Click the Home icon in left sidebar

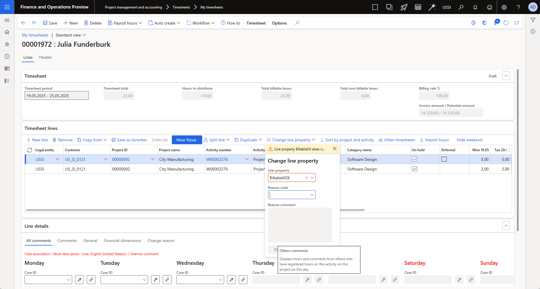pos(7,32)
